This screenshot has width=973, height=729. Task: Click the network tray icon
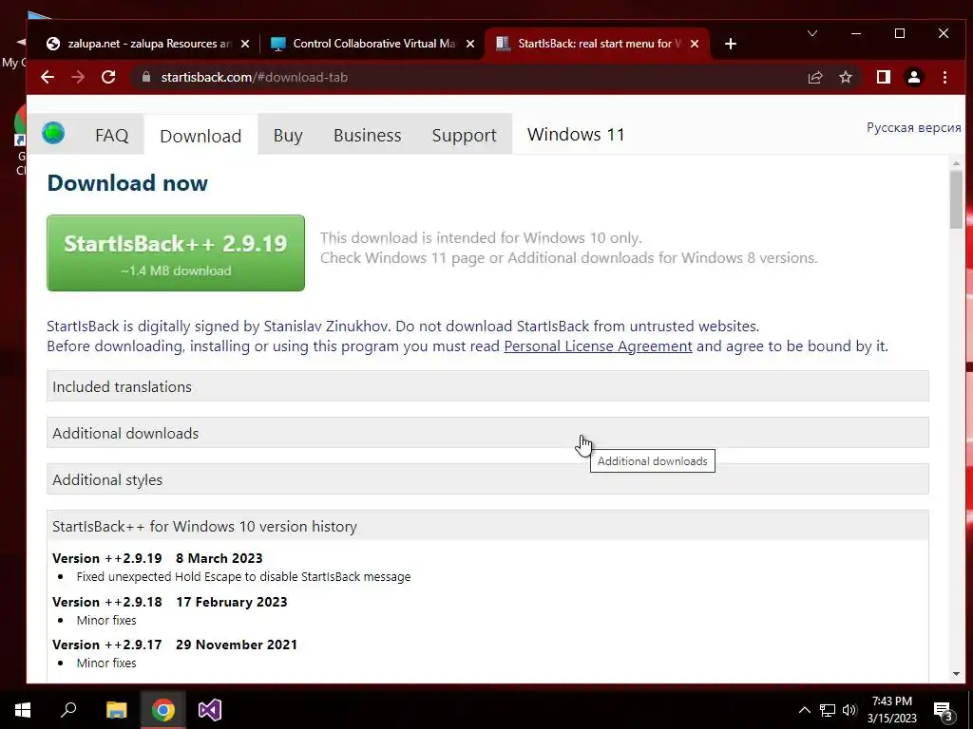click(x=828, y=710)
